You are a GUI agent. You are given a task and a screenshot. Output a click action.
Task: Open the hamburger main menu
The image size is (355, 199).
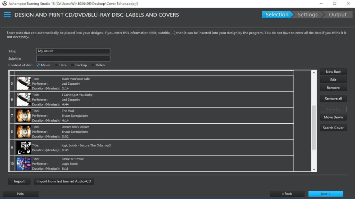[x=7, y=15]
